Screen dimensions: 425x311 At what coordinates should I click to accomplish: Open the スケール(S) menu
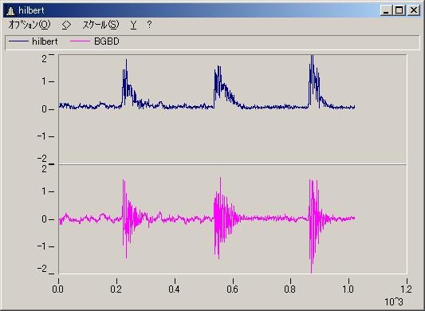(100, 25)
